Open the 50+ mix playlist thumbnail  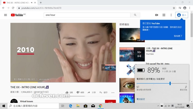pos(132,54)
